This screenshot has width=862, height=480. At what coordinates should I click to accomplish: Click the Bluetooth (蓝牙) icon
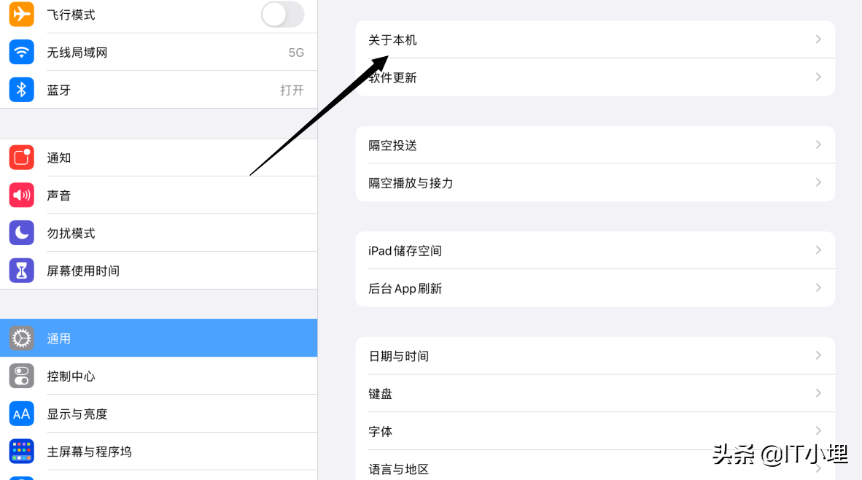pyautogui.click(x=21, y=89)
